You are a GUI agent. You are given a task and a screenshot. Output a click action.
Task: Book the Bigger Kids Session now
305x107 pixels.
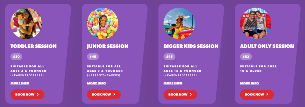click(180, 95)
